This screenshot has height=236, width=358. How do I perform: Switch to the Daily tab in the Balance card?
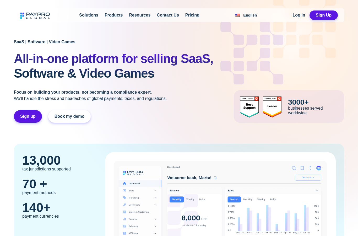pyautogui.click(x=202, y=200)
